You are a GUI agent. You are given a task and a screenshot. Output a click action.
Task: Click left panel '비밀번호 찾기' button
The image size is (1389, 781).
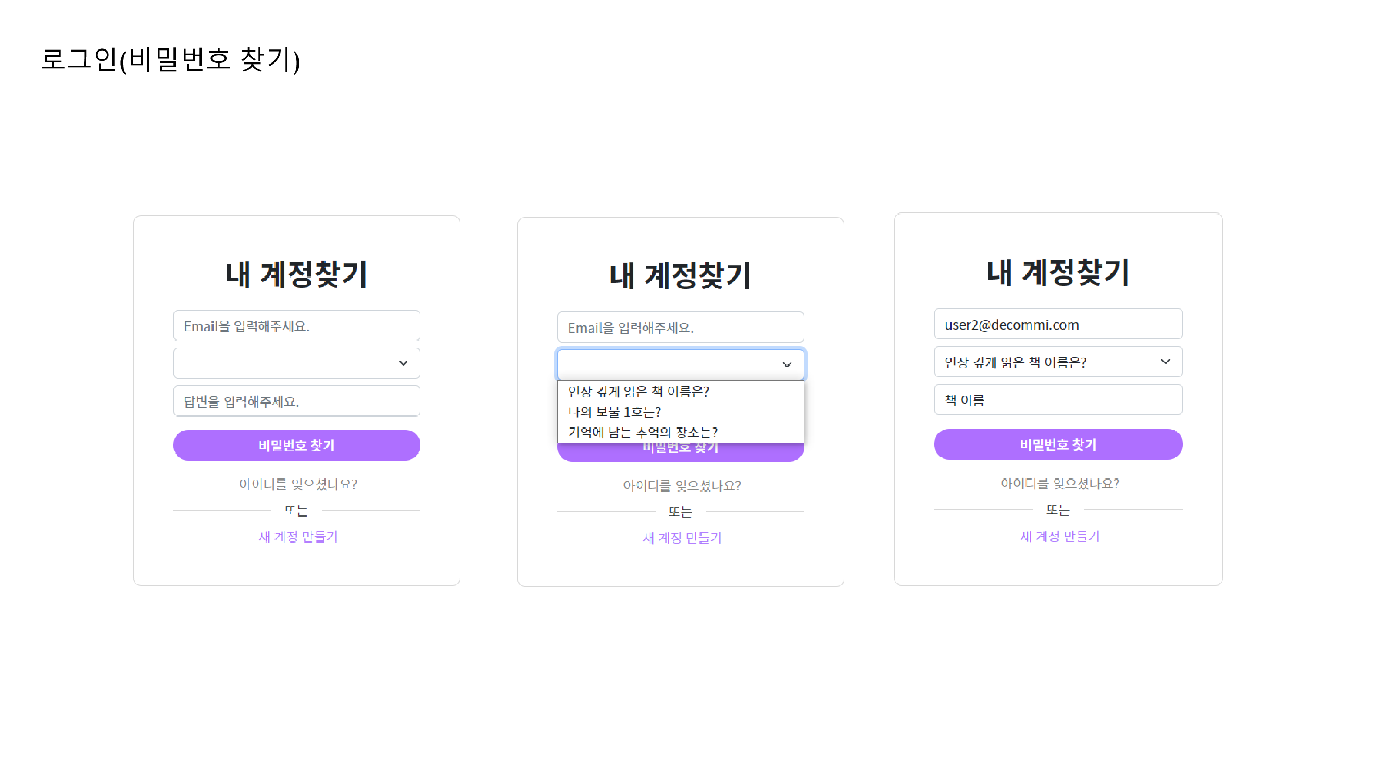coord(296,445)
